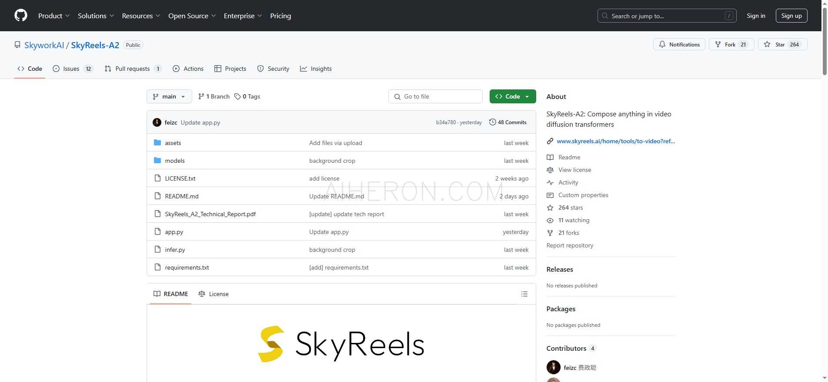Click the feizc avatar in the commit header
Image resolution: width=828 pixels, height=382 pixels.
157,122
